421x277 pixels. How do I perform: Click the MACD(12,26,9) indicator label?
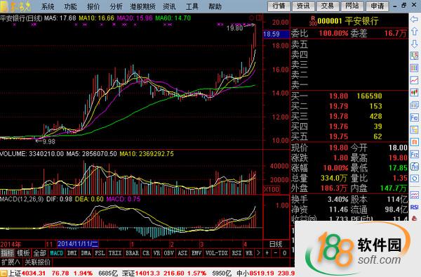[x=22, y=199]
